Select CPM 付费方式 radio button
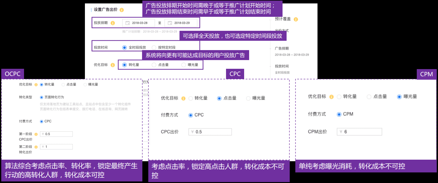The image size is (438, 183). [x=339, y=114]
